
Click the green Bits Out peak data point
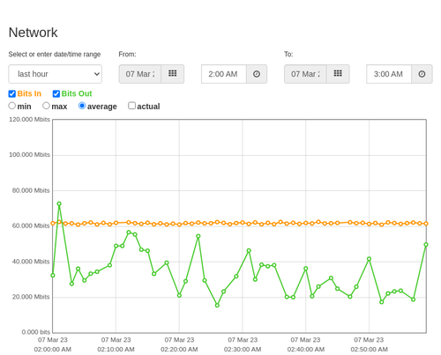tap(59, 203)
